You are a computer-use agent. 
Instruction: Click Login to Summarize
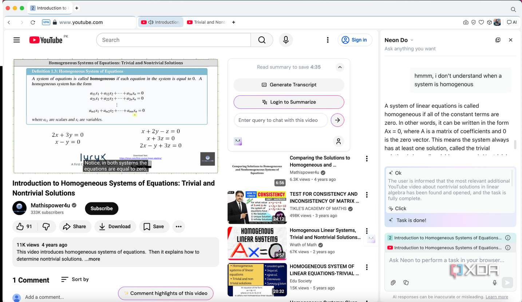[289, 102]
